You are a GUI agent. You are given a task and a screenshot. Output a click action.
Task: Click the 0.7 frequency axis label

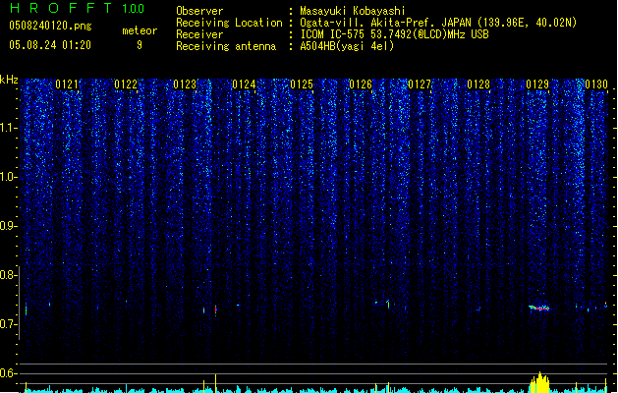tap(9, 324)
